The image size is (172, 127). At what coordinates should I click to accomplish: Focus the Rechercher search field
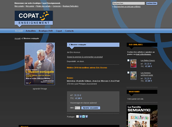coord(128,3)
